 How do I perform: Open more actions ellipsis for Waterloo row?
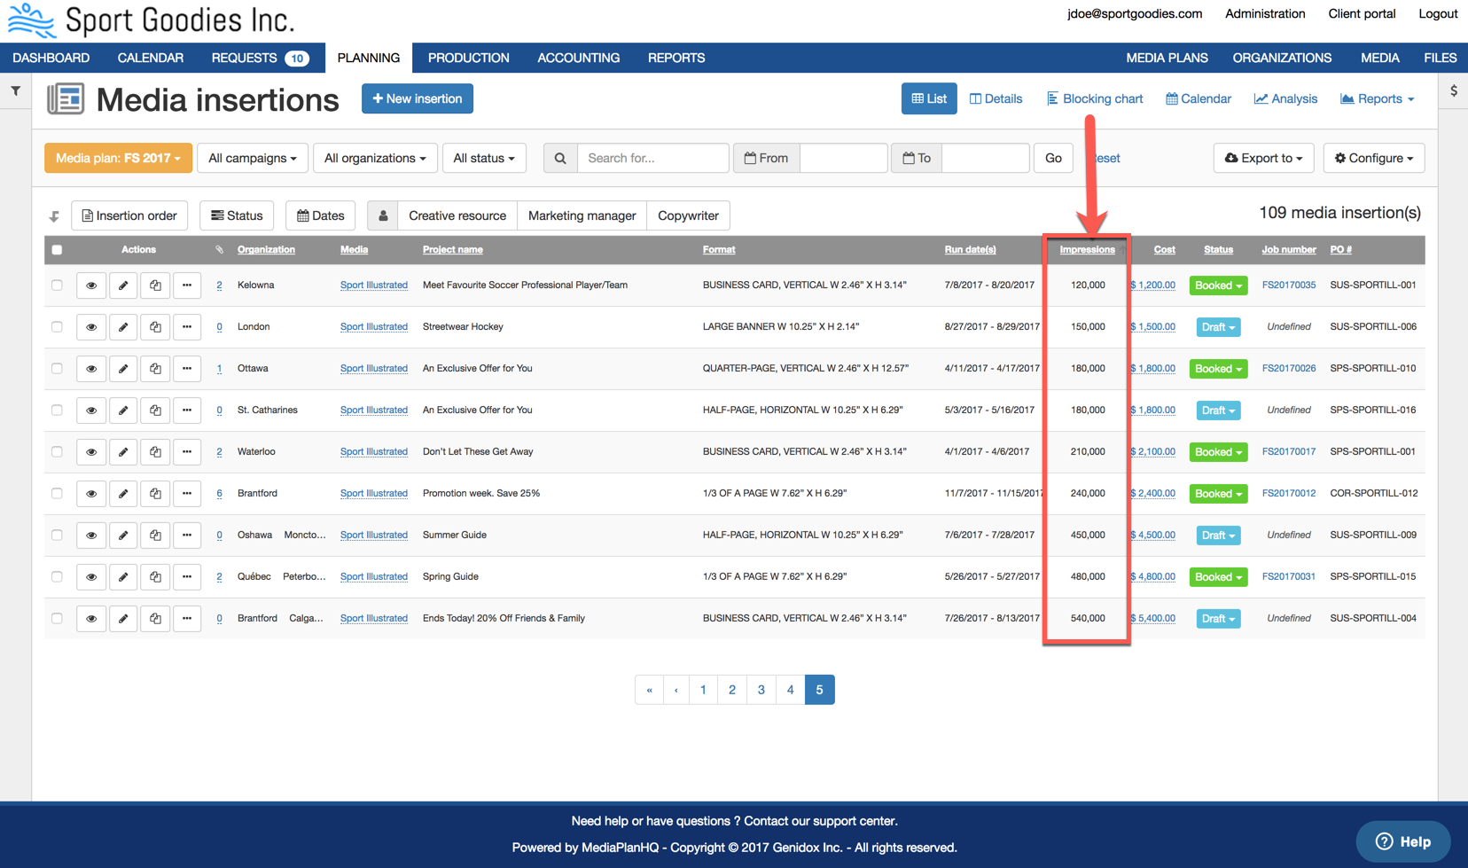(x=187, y=452)
